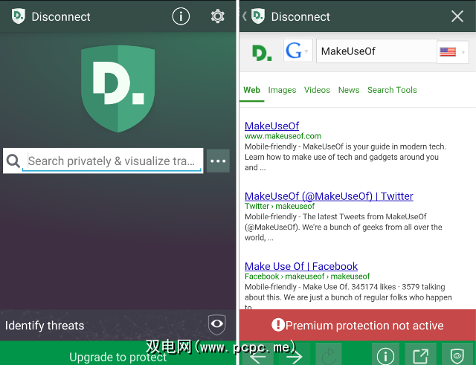
Task: Tap the eye shield icon in bottom toolbar
Action: click(x=457, y=355)
